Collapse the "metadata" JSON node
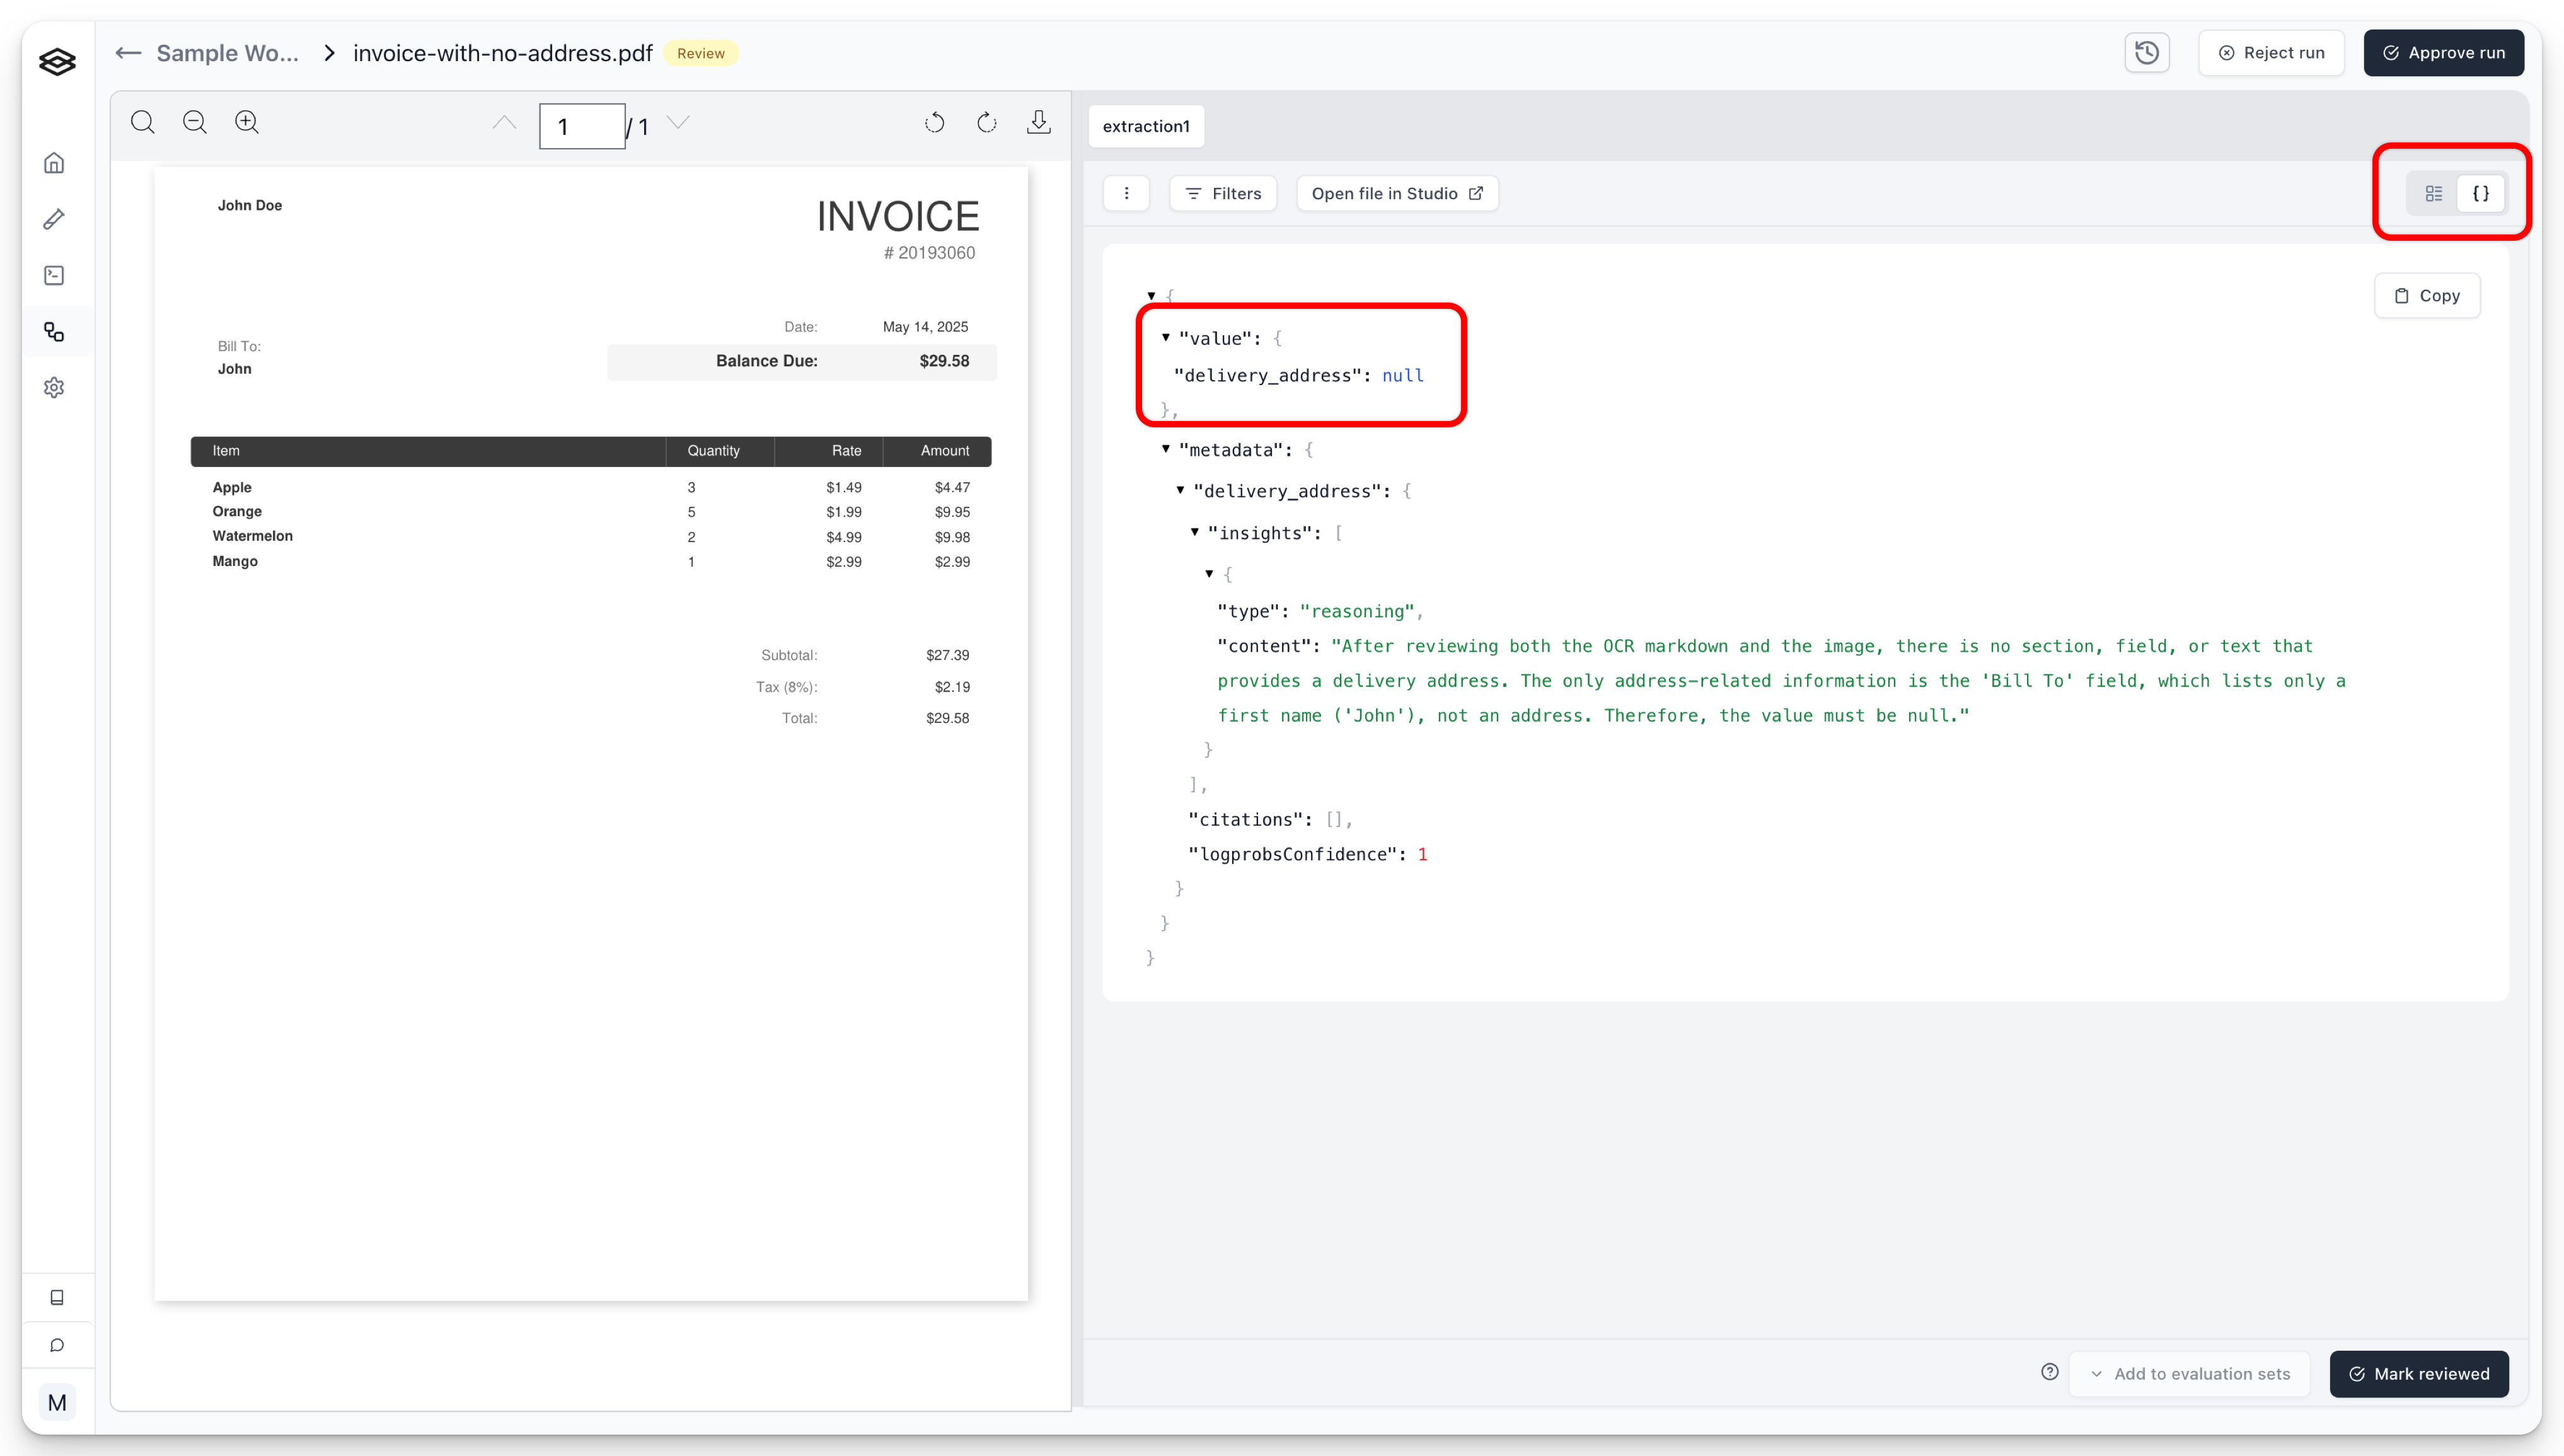Viewport: 2564px width, 1456px height. pyautogui.click(x=1166, y=449)
